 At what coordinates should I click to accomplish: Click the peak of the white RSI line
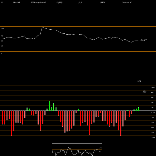click(x=42, y=27)
